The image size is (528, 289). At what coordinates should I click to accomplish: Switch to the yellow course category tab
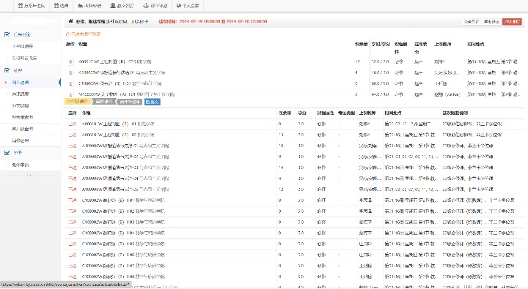tap(78, 102)
